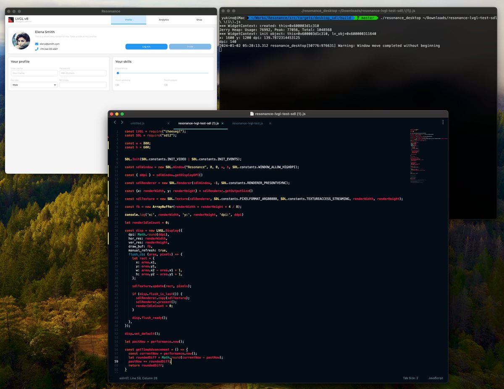
Task: Click the envelope icon beside elena@smith.com
Action: coord(37,44)
